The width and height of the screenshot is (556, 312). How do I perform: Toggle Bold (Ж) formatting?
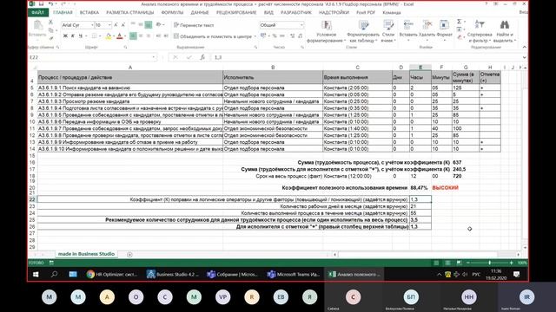tap(65, 36)
